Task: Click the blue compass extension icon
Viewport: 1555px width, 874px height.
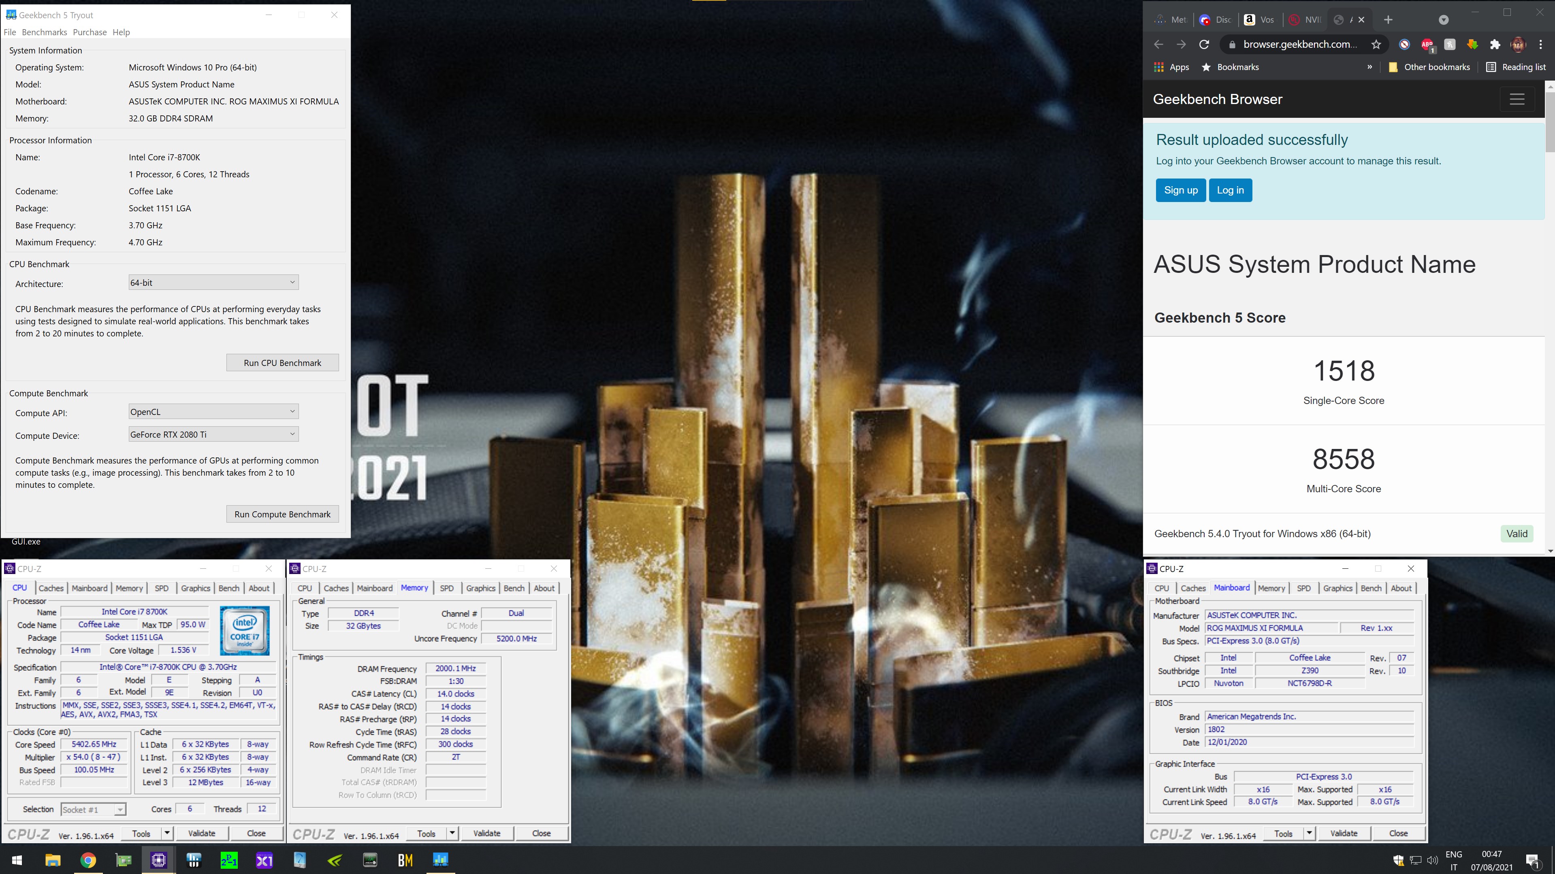Action: (1405, 44)
